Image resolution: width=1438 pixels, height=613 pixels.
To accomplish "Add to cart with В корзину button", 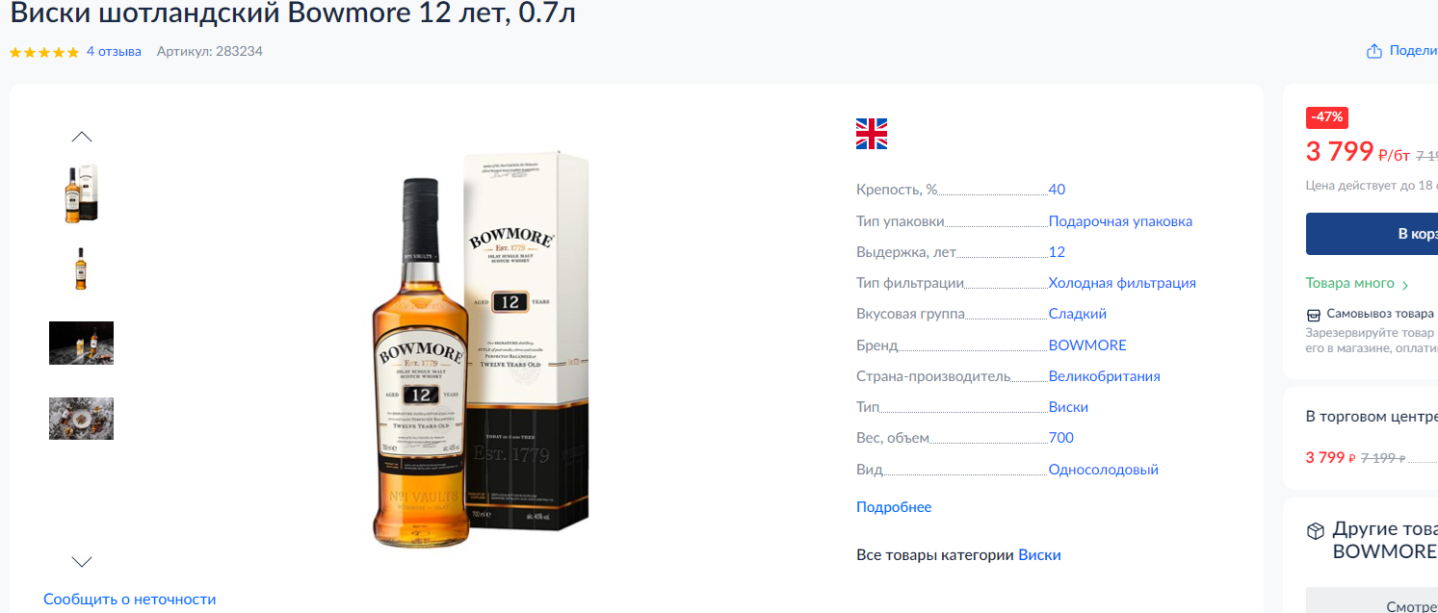I will coord(1372,234).
